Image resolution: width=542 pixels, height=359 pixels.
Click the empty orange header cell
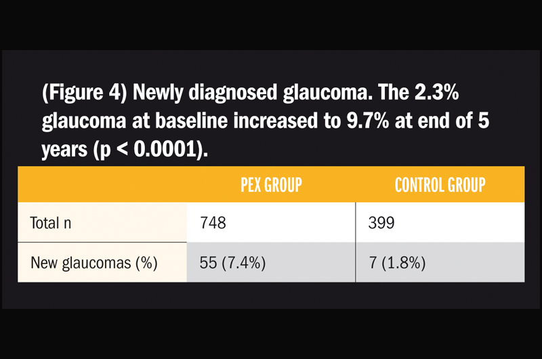coord(102,184)
